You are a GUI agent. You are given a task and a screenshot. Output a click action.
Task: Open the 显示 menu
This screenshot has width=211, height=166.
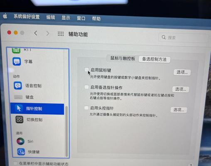[x=66, y=18]
